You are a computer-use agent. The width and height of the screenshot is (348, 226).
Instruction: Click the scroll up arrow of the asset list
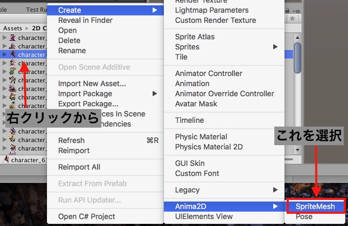point(297,37)
